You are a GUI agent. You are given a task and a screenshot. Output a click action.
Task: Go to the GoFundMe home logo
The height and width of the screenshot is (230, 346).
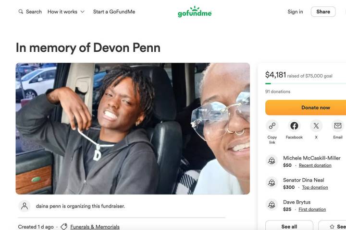click(x=195, y=12)
